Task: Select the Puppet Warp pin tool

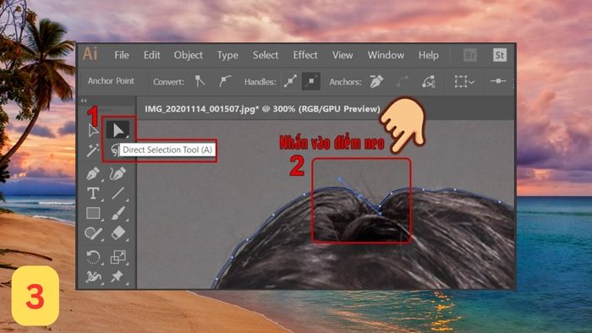Action: (118, 277)
